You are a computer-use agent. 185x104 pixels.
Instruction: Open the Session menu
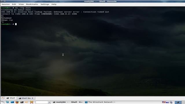[x=5, y=4]
